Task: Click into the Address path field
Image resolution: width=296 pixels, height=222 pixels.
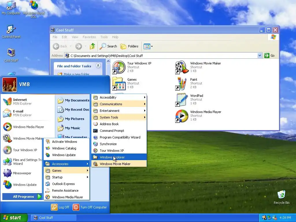Action: (161, 55)
